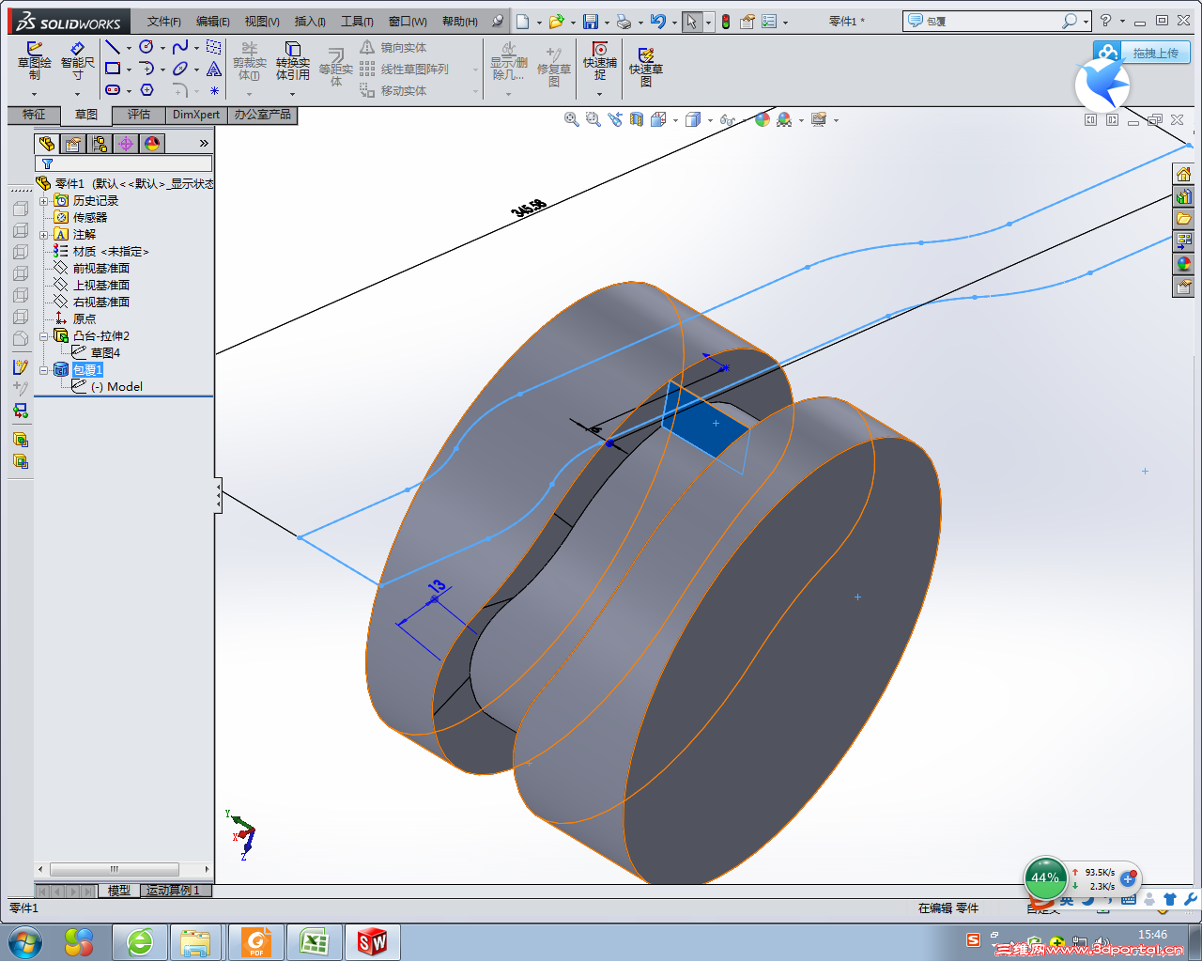Click the 拖拽上传 upload button
Image resolution: width=1202 pixels, height=962 pixels.
(1142, 54)
